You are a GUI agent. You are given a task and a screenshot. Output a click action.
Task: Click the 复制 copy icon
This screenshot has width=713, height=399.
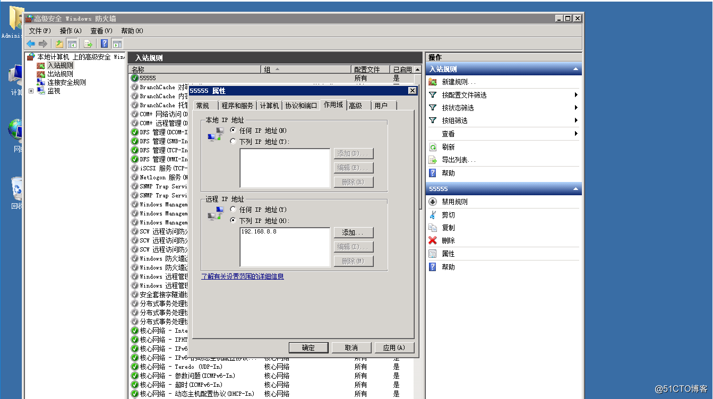(x=433, y=228)
